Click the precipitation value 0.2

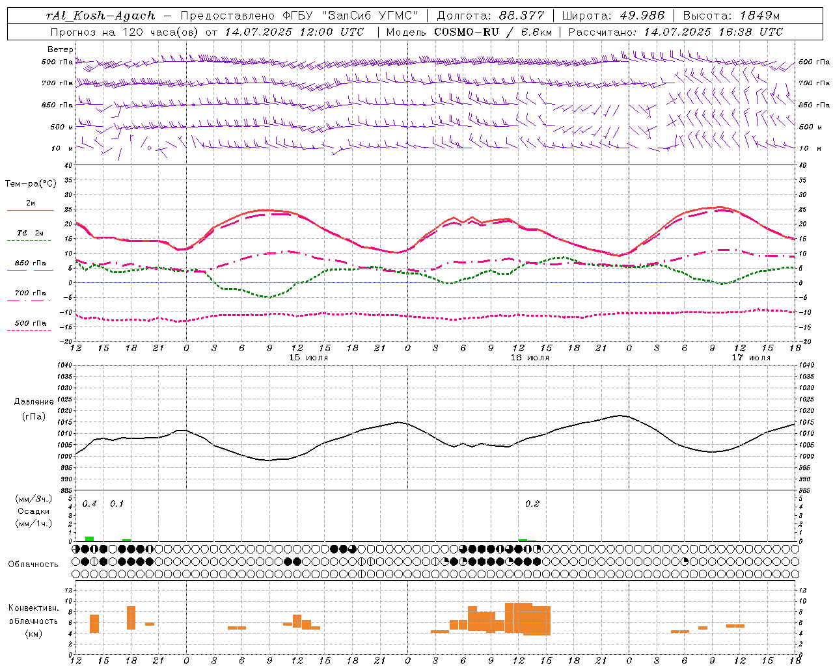pos(532,504)
